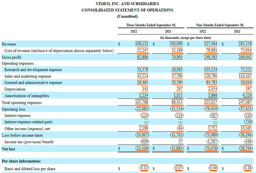Viewport: 256px width, 173px height.
Task: Select Gross profit value 74,901
Action: (x=177, y=57)
